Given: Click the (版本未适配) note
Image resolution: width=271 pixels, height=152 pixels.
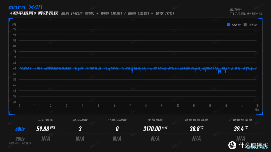Looking at the screenshot, I should click(x=20, y=143).
